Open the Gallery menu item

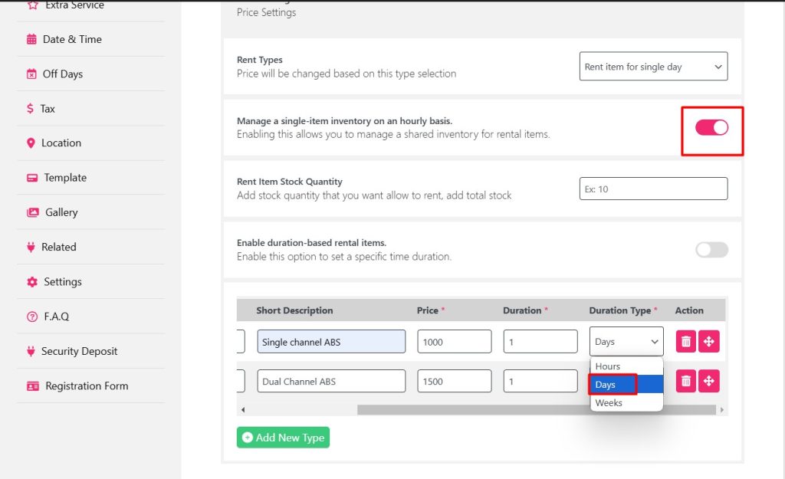pos(61,212)
